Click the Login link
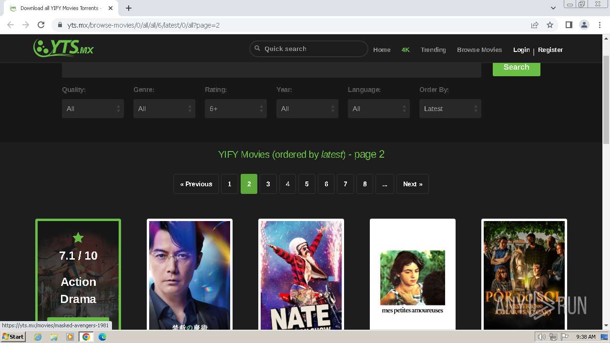Screen dimensions: 610x343 (x=521, y=50)
